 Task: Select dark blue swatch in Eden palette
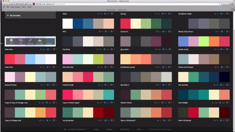coord(78,24)
